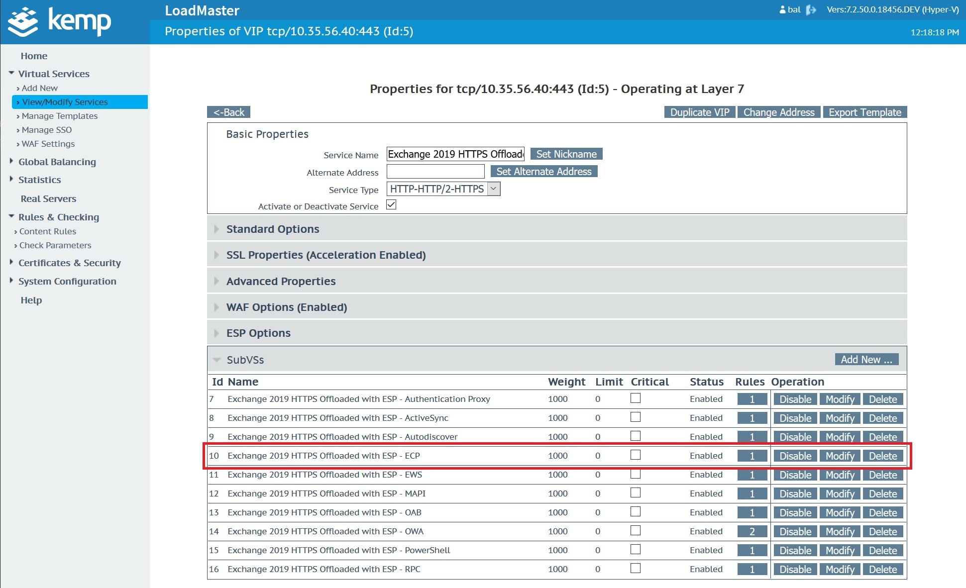Viewport: 966px width, 588px height.
Task: Click Modify for the OWA SubVS
Action: [840, 531]
